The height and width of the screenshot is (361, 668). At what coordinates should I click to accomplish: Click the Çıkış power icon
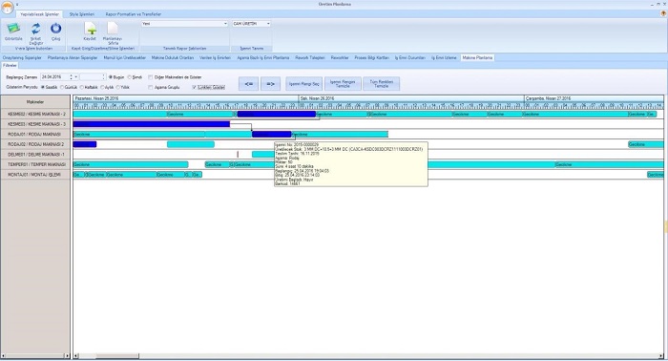coord(55,29)
